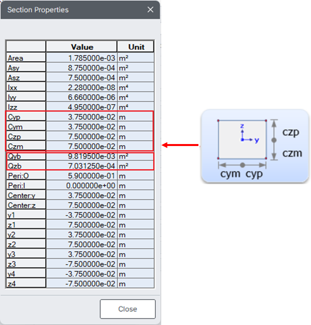
Task: Click the cym label in the diagram
Action: pyautogui.click(x=230, y=174)
